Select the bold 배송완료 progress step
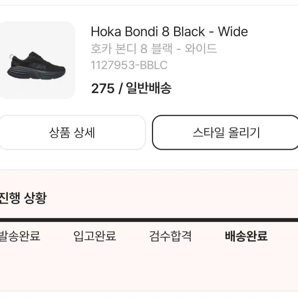 [x=246, y=236]
